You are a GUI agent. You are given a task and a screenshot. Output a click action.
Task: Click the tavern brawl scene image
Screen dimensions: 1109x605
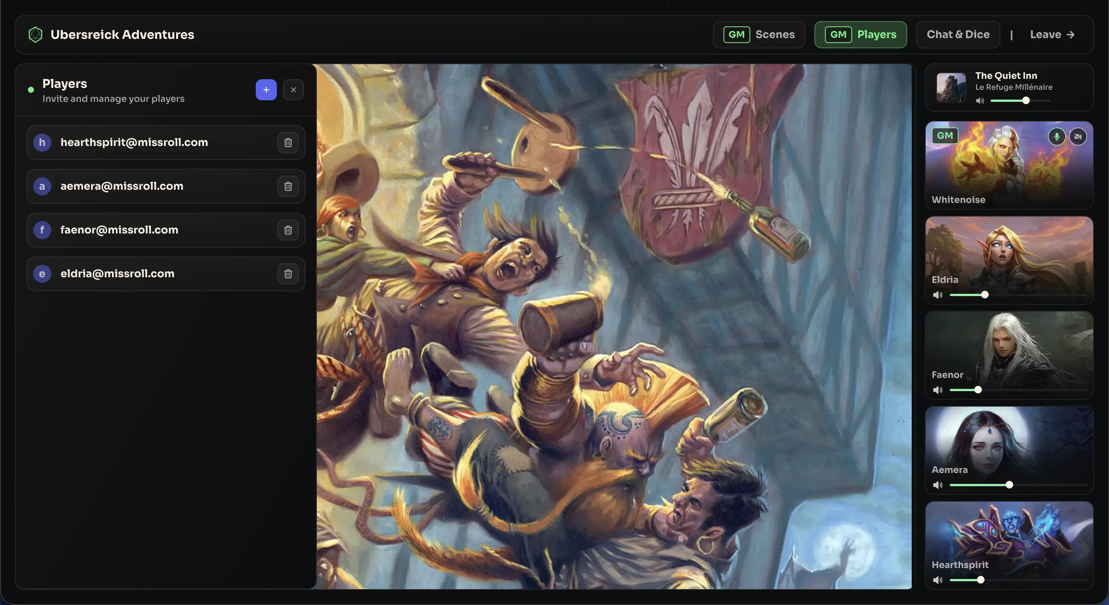click(614, 326)
